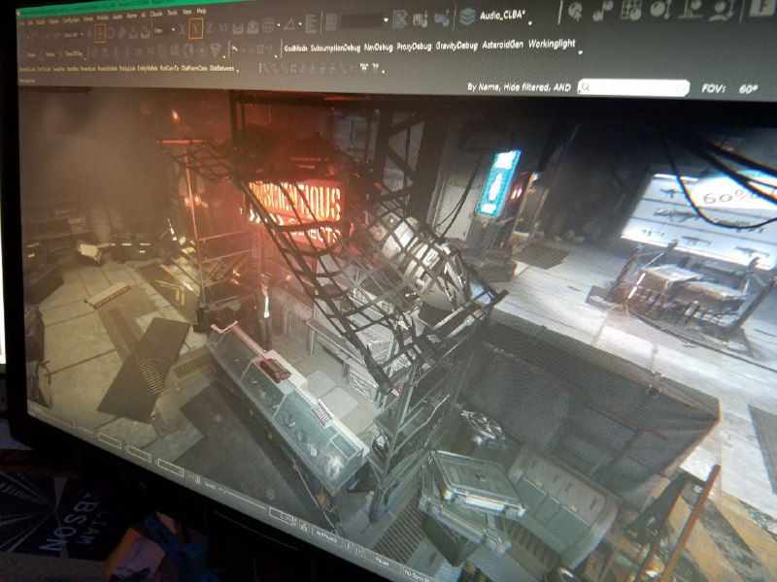Image resolution: width=777 pixels, height=582 pixels.
Task: Click the viewport search input field
Action: (x=634, y=88)
